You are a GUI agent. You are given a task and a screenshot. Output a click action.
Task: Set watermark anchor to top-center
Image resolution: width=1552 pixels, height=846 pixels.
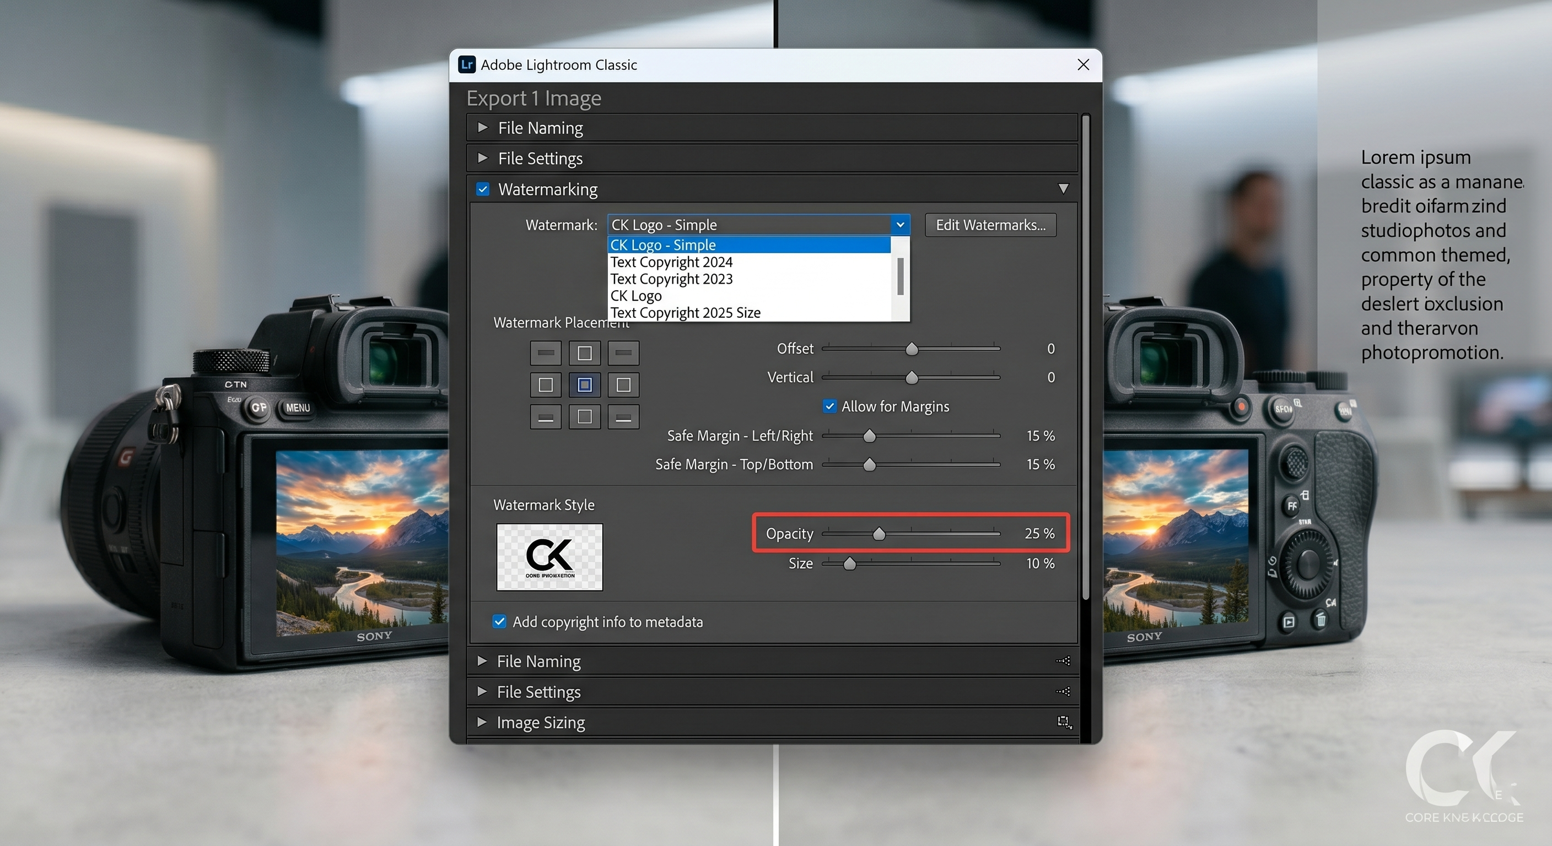point(584,353)
